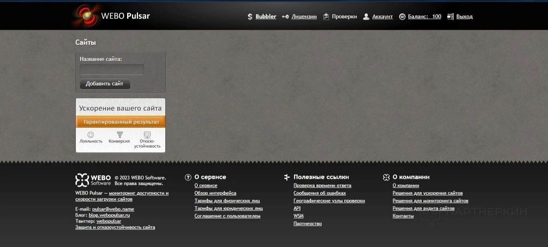Open the webopulsar Twitter link
Viewport: 548px width, 247px height.
pyautogui.click(x=109, y=221)
